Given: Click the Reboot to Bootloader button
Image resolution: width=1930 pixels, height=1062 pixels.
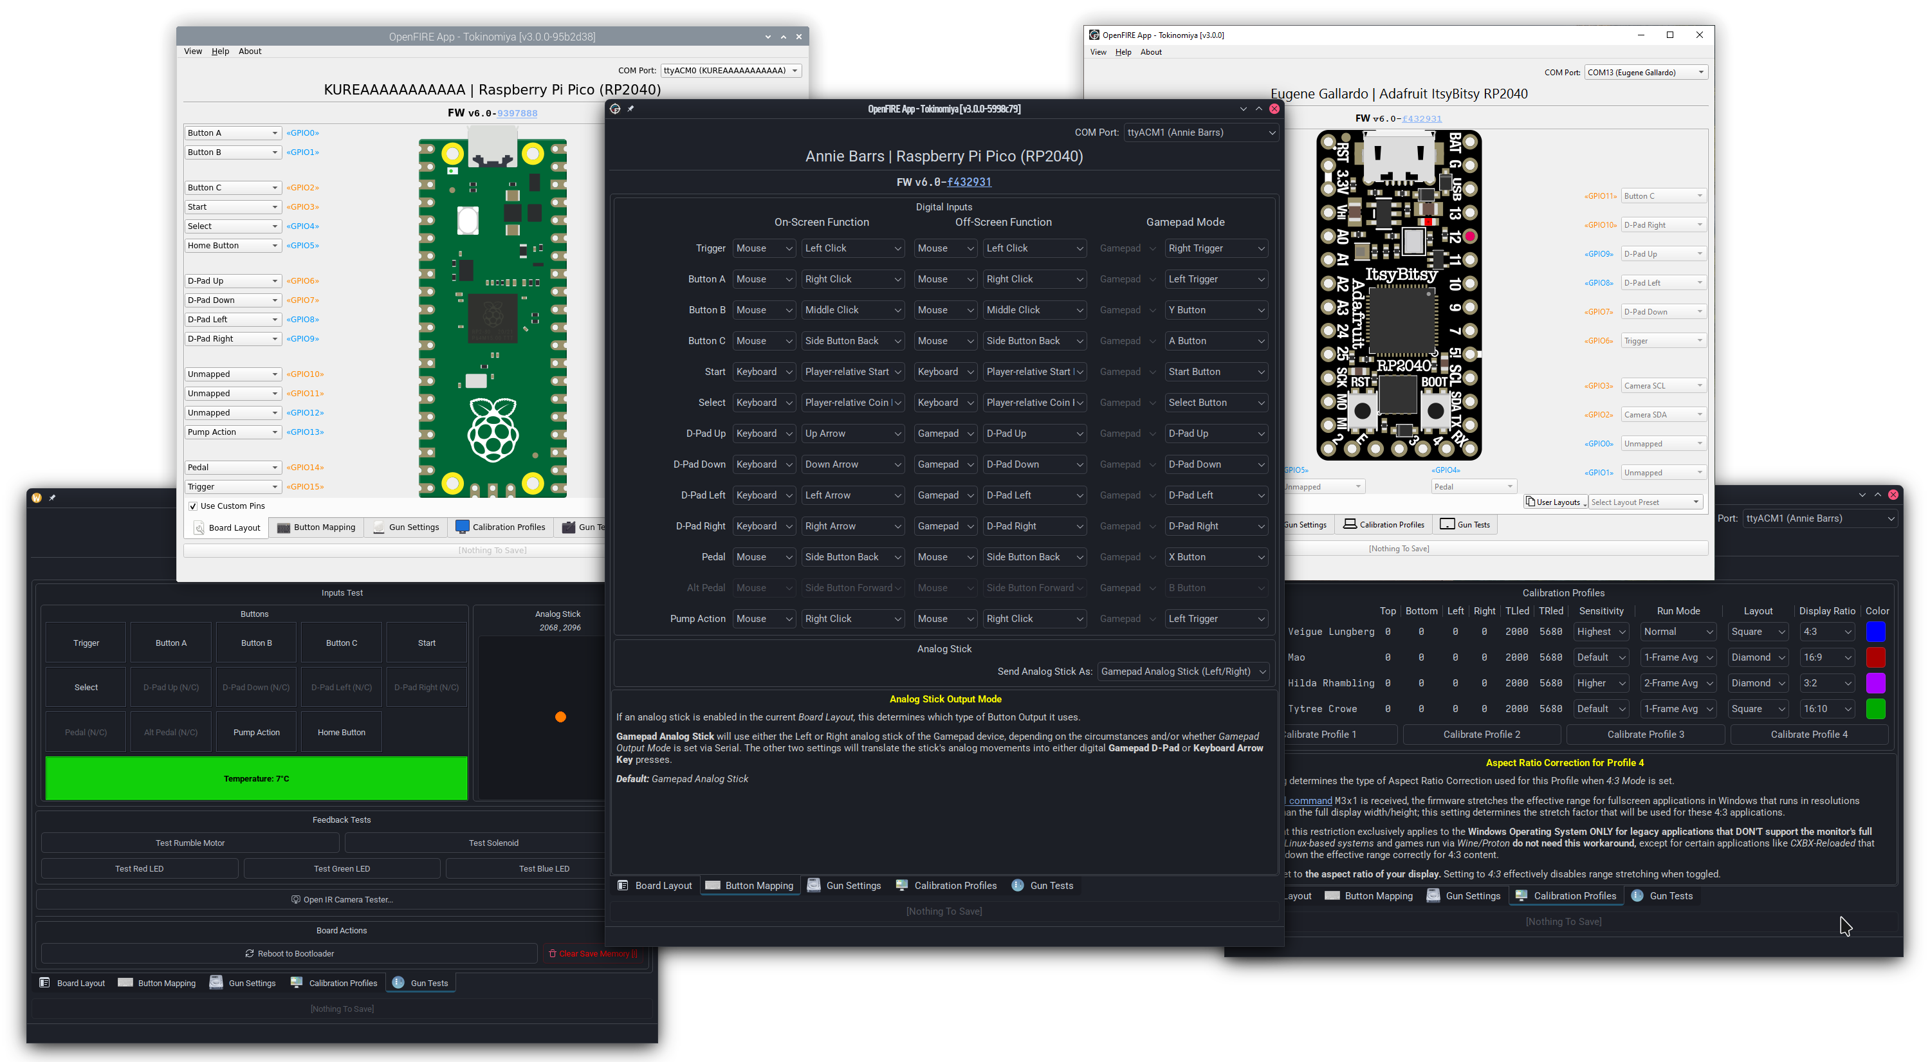Looking at the screenshot, I should 289,953.
